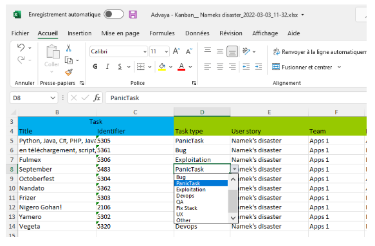375x246 pixels.
Task: Click the text orientation icon
Action: (246, 51)
